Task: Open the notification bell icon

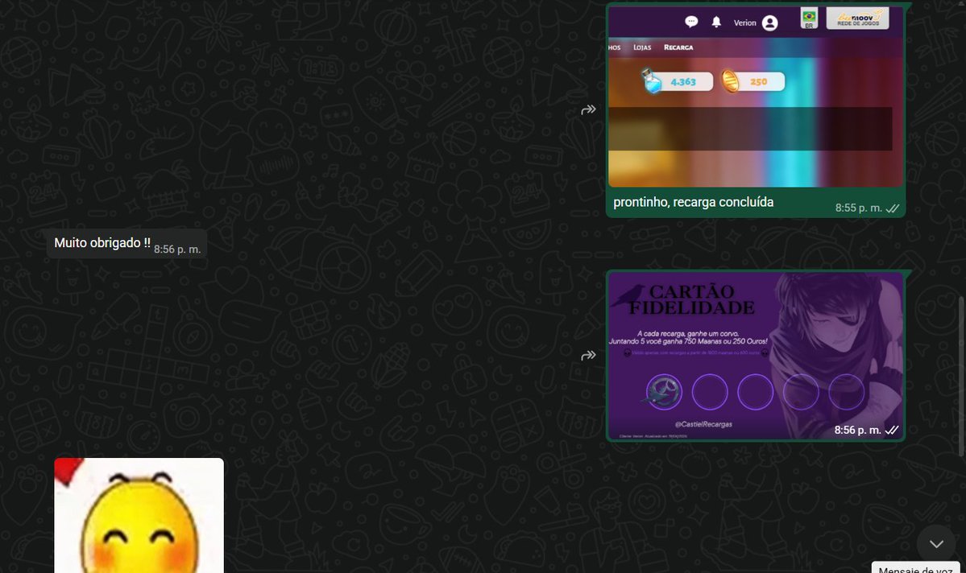Action: [x=715, y=22]
